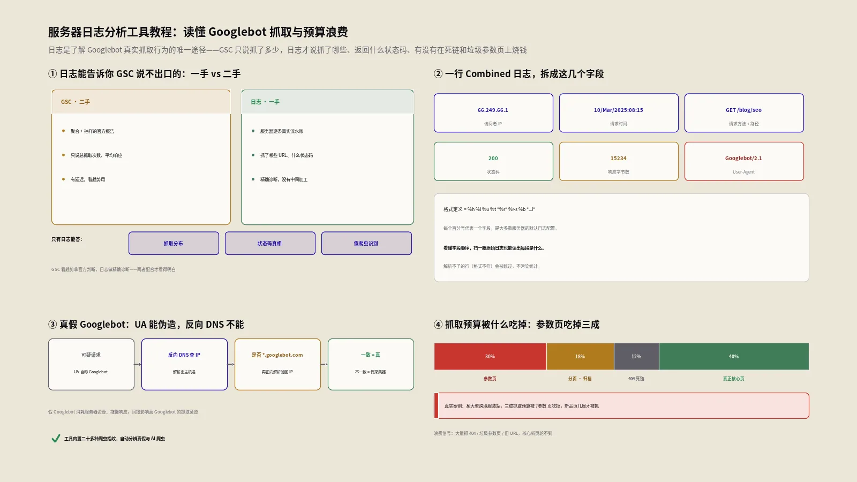This screenshot has width=857, height=482.
Task: Click the 工具内置二十多种爬虫指纹 line
Action: click(115, 439)
